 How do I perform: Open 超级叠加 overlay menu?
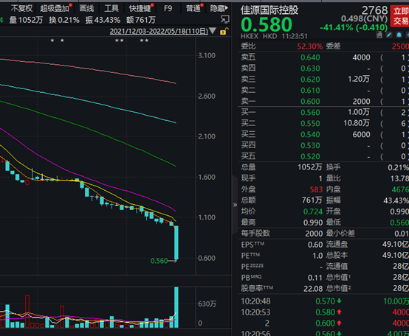point(54,9)
